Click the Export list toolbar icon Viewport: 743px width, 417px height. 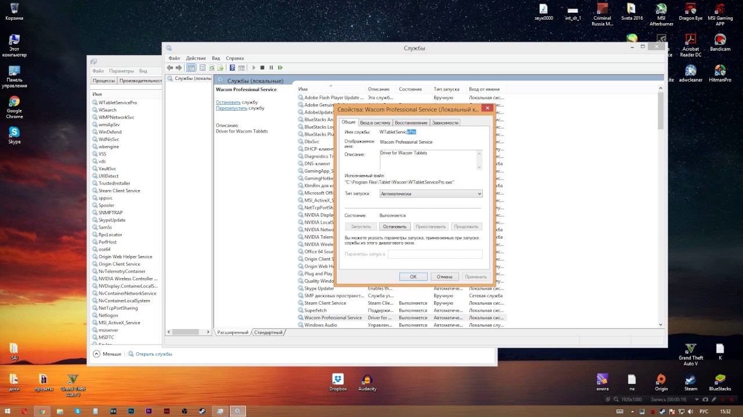(x=221, y=68)
